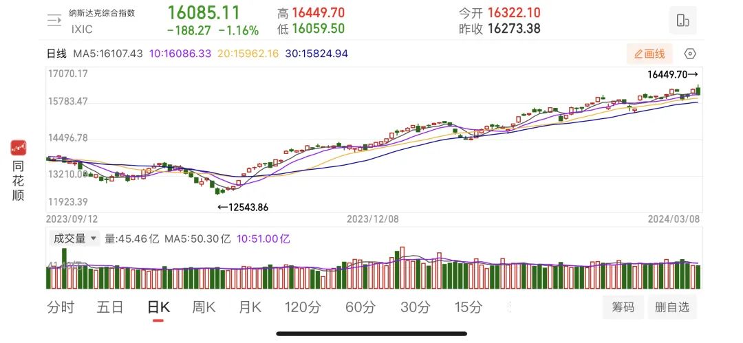
Task: Select the 日K tab
Action: click(158, 307)
